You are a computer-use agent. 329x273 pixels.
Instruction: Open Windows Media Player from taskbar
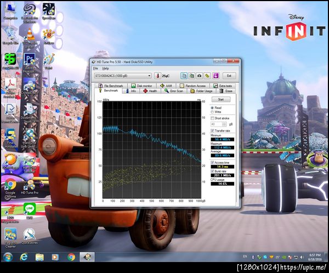tap(55, 257)
